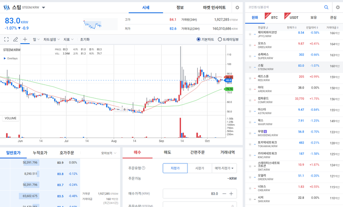Screen dimensions: 343x207
Task: Favorite star for 레드스톤 row
Action: tap(250, 78)
